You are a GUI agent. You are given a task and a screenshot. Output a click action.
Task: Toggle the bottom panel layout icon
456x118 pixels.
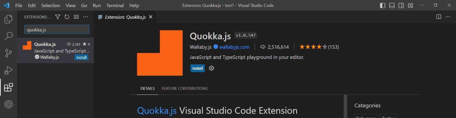pos(392,5)
